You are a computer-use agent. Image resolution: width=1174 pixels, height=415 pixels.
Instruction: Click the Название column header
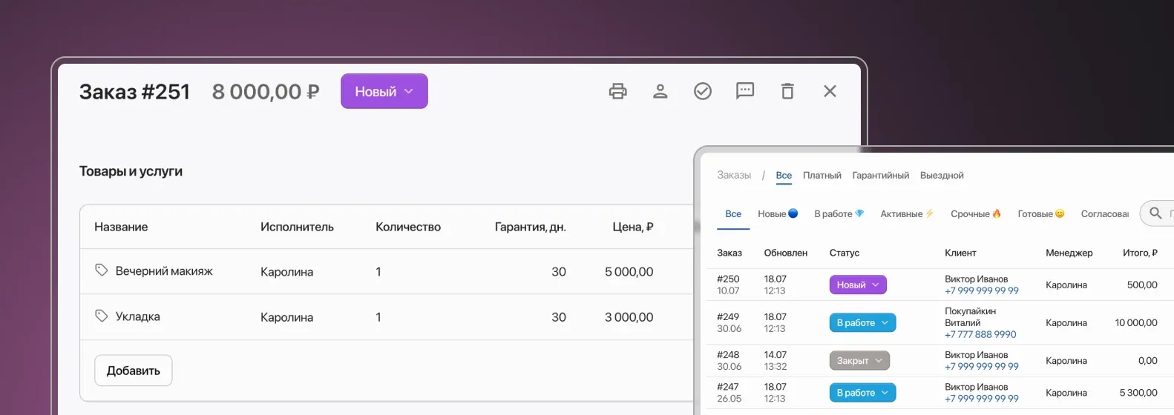pyautogui.click(x=121, y=227)
